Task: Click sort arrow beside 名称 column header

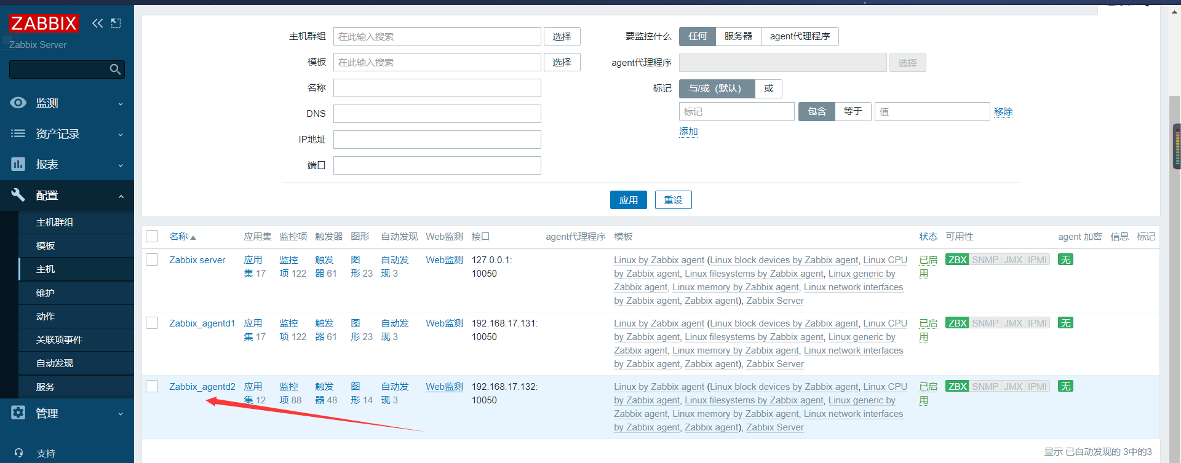Action: point(193,237)
